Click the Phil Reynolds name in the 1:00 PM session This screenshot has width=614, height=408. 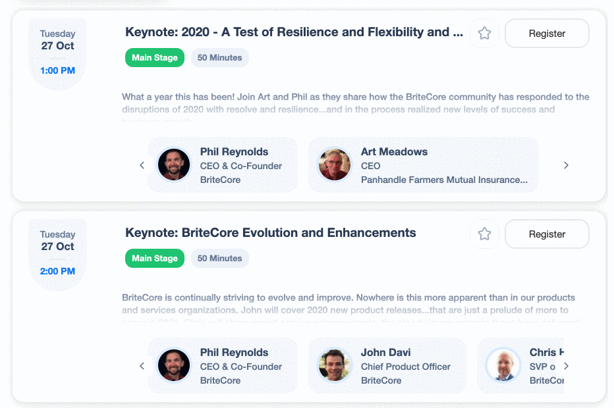tap(234, 152)
